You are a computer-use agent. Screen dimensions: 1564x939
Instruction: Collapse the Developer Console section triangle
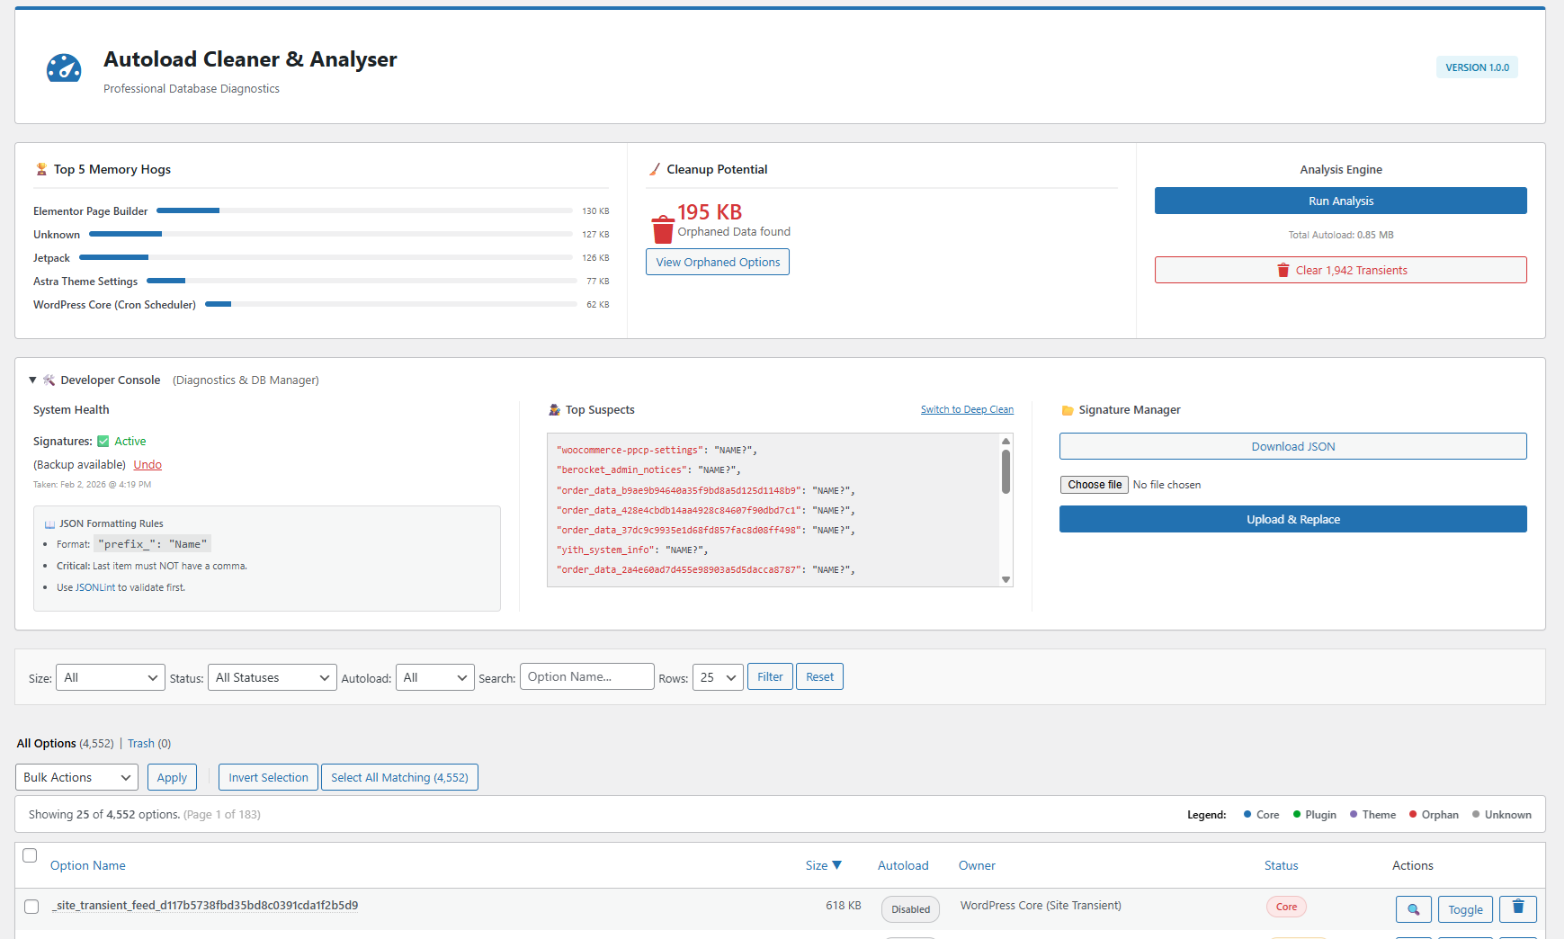32,380
